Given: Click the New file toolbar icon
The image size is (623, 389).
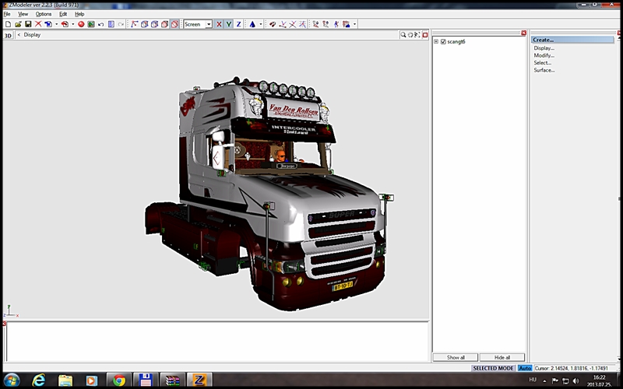Looking at the screenshot, I should pos(7,24).
